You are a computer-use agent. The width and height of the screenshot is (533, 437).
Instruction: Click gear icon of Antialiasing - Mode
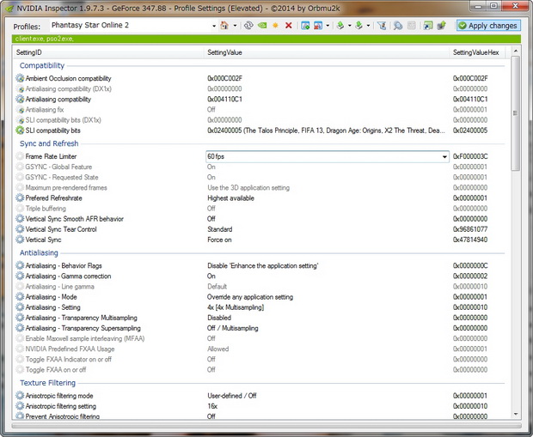point(20,297)
